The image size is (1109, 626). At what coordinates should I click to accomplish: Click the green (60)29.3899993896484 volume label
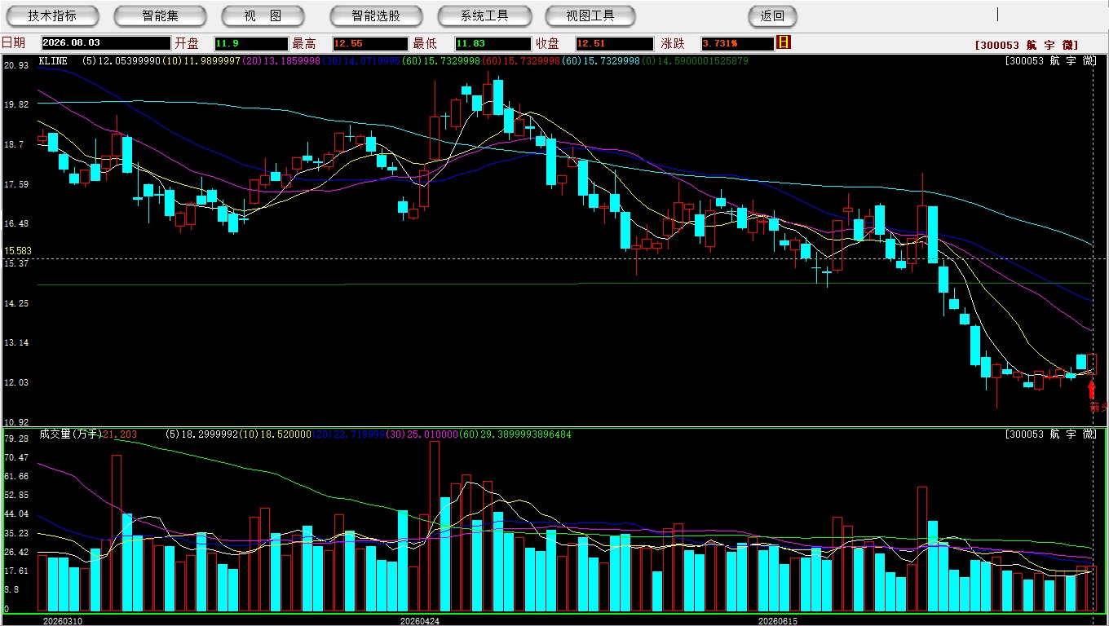click(515, 434)
